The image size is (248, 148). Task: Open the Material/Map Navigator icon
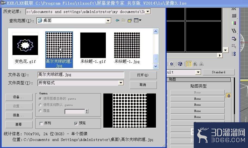(x=234, y=54)
